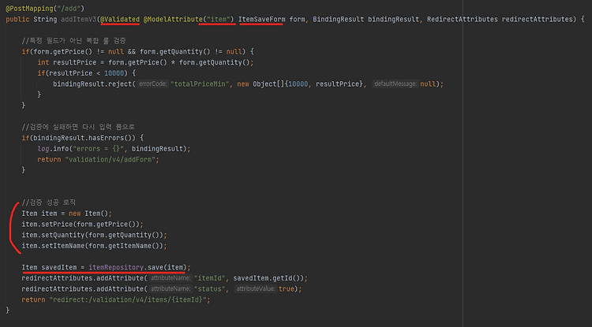Viewport: 592px width, 327px height.
Task: Click the BindingResult parameter type
Action: [339, 19]
